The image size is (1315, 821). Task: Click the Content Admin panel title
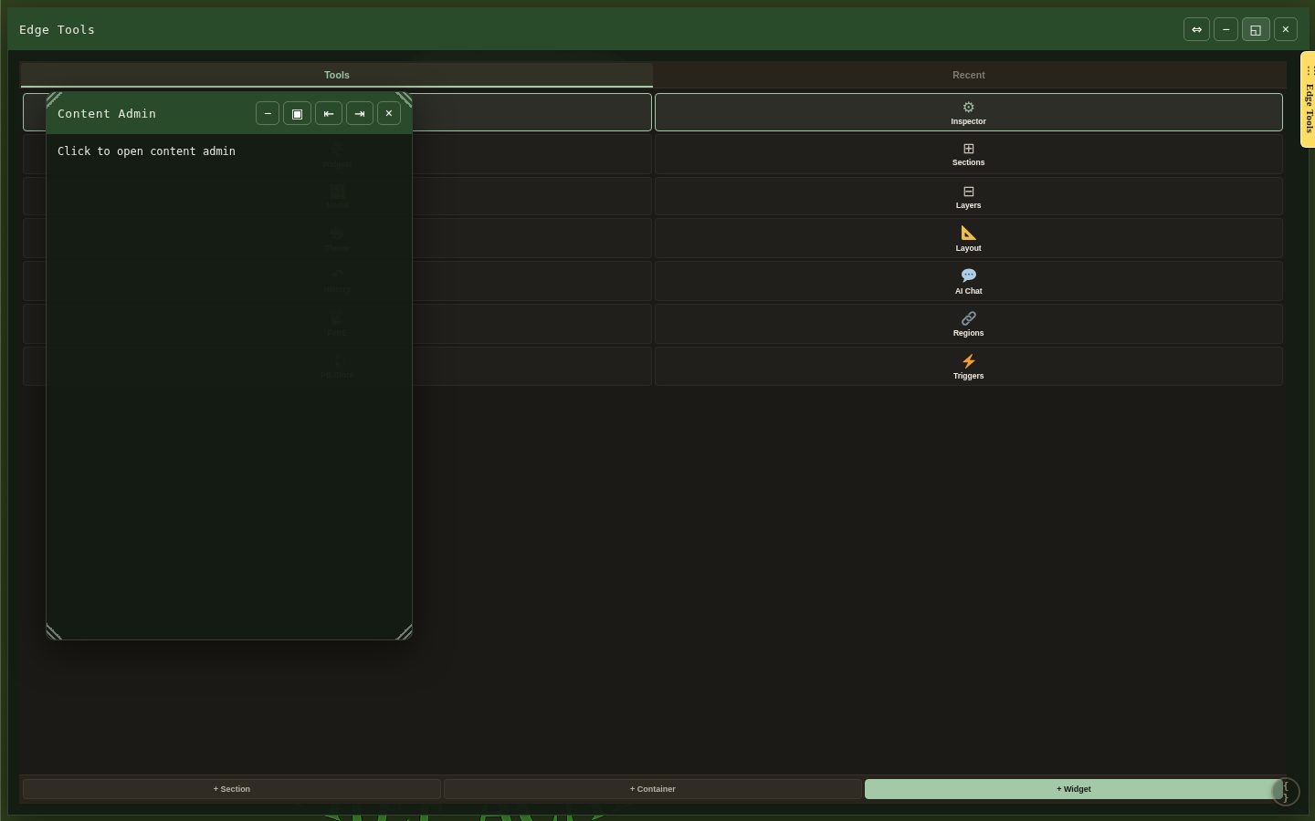[x=107, y=114]
